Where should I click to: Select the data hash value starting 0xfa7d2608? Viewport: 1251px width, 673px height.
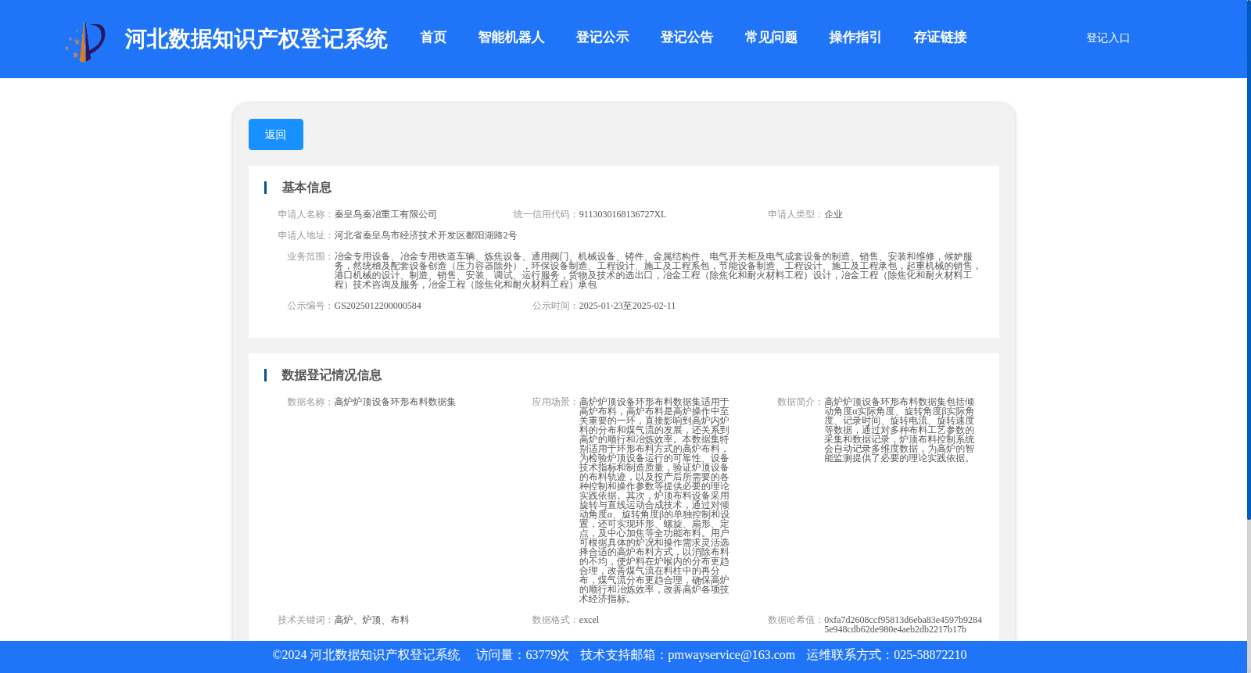903,625
